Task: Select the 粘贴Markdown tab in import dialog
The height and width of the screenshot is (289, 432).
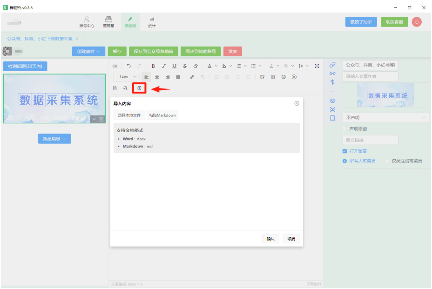Action: [x=162, y=115]
